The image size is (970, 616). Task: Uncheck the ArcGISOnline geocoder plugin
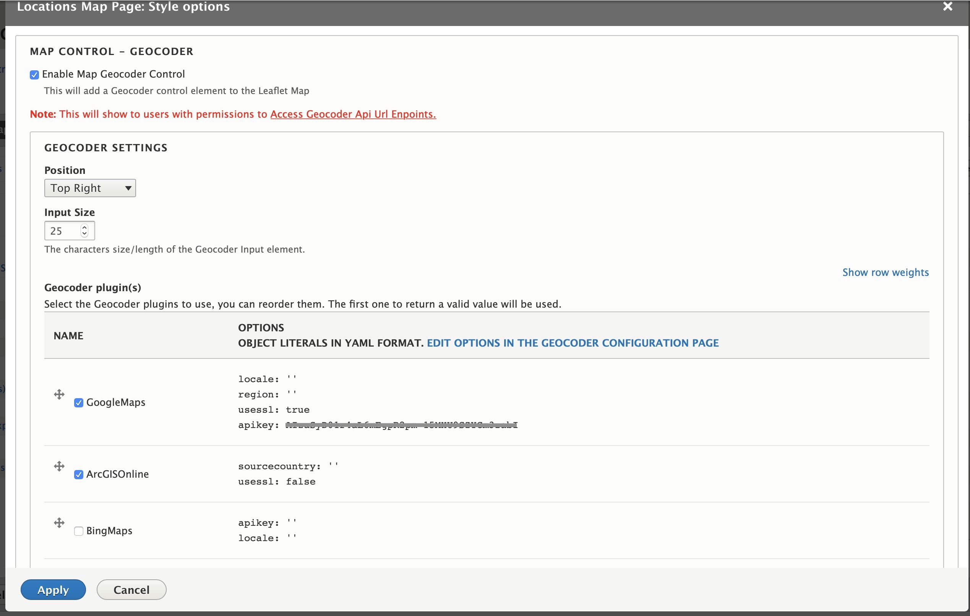tap(79, 475)
